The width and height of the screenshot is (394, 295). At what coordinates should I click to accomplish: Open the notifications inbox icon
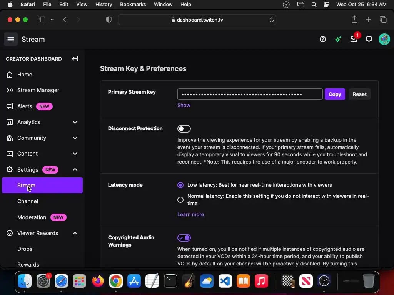(354, 39)
